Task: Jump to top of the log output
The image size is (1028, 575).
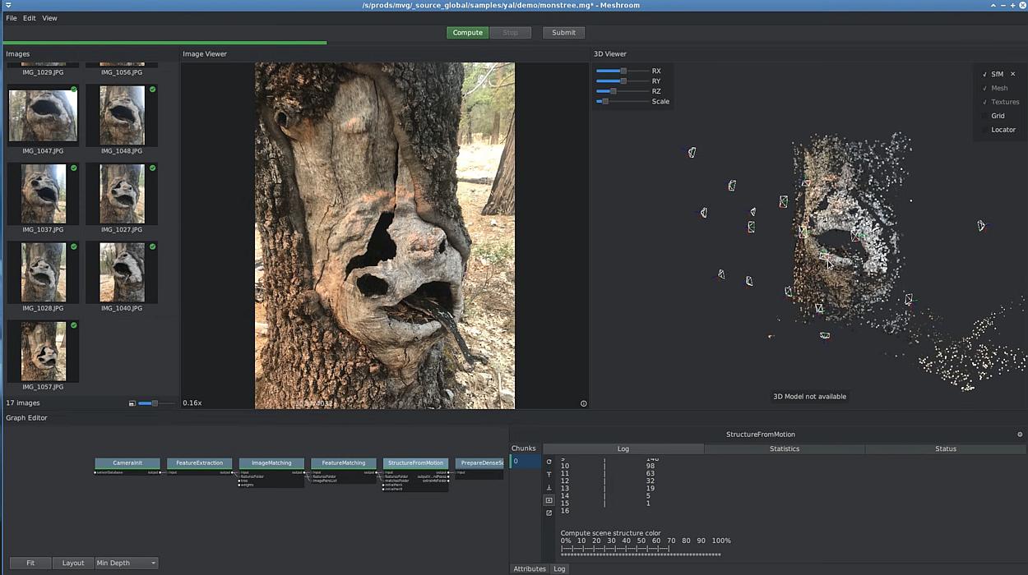Action: [549, 475]
